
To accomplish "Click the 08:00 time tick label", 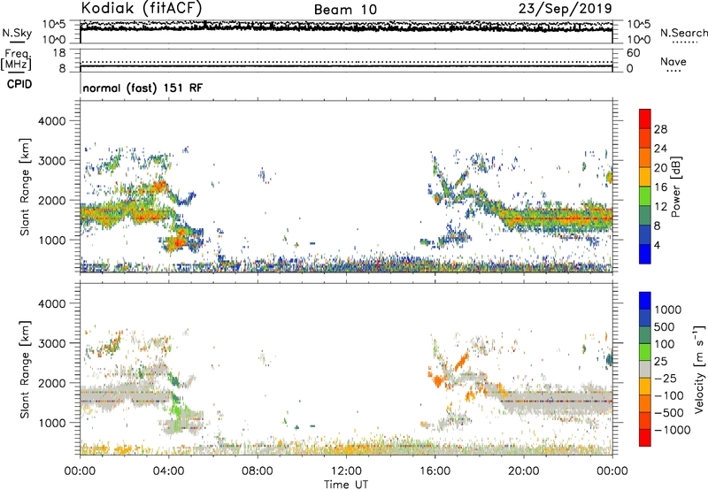I will 257,471.
